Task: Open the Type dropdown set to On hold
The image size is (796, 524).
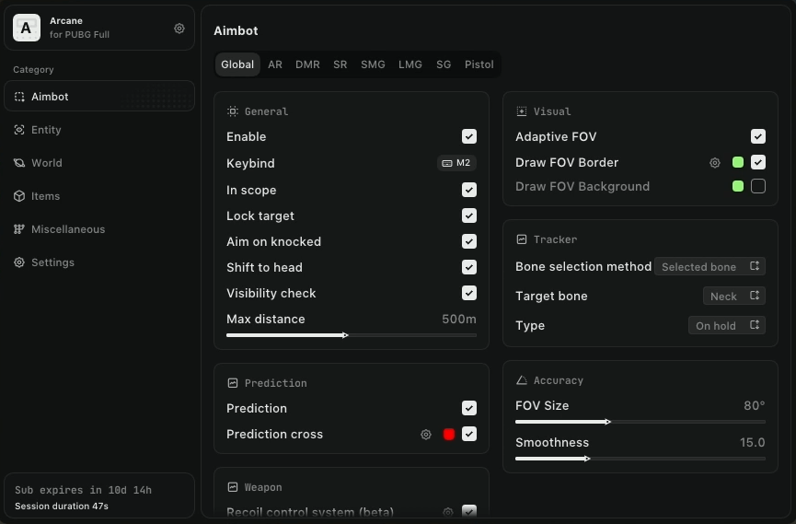Action: (726, 325)
